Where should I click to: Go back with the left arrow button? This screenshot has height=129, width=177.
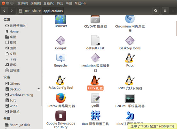point(4,11)
